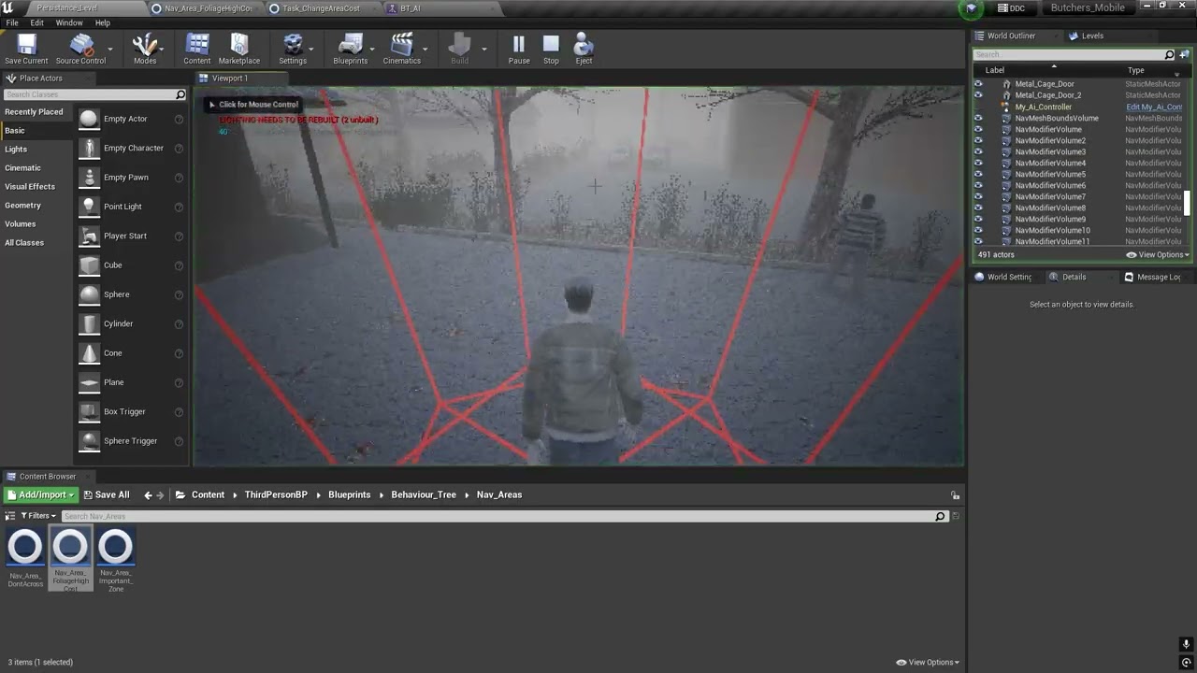Select the Empty Actor icon
The image size is (1197, 673).
point(89,119)
